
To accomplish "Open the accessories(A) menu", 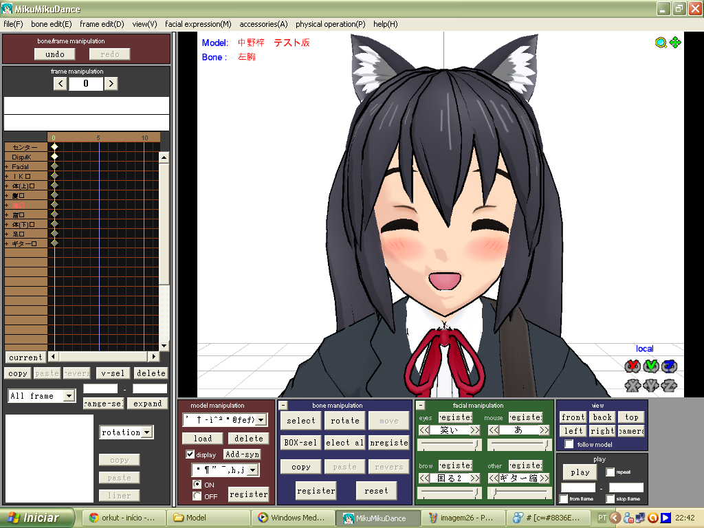I will [263, 24].
